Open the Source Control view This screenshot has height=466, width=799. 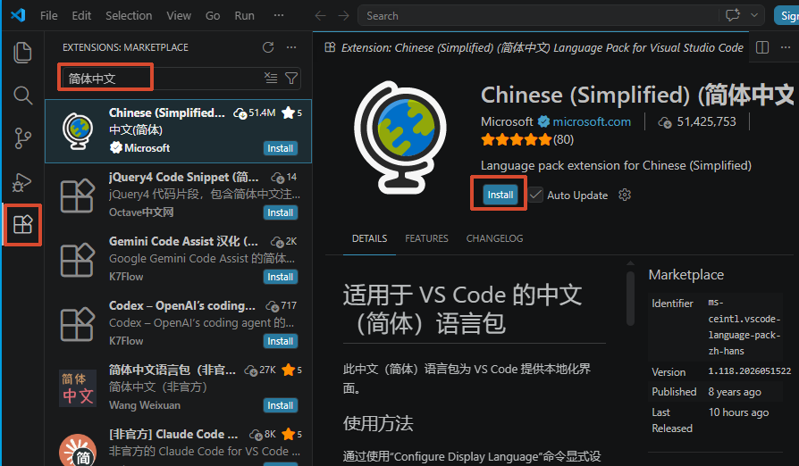click(22, 138)
